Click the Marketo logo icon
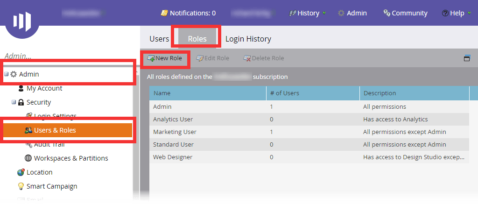This screenshot has width=478, height=204. click(x=22, y=21)
